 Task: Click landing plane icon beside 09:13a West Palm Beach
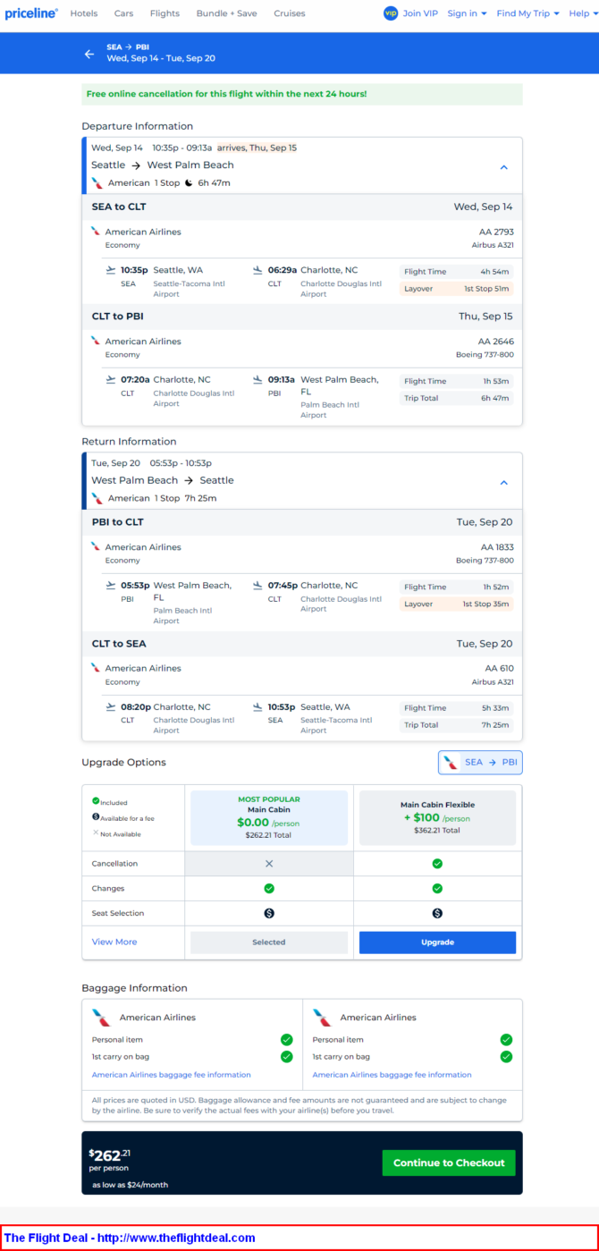(x=257, y=379)
